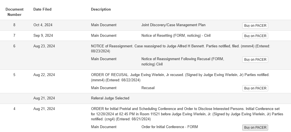Image resolution: width=291 pixels, height=132 pixels.
Task: Click the Referral Judge Selected entry
Action: [x=110, y=98]
